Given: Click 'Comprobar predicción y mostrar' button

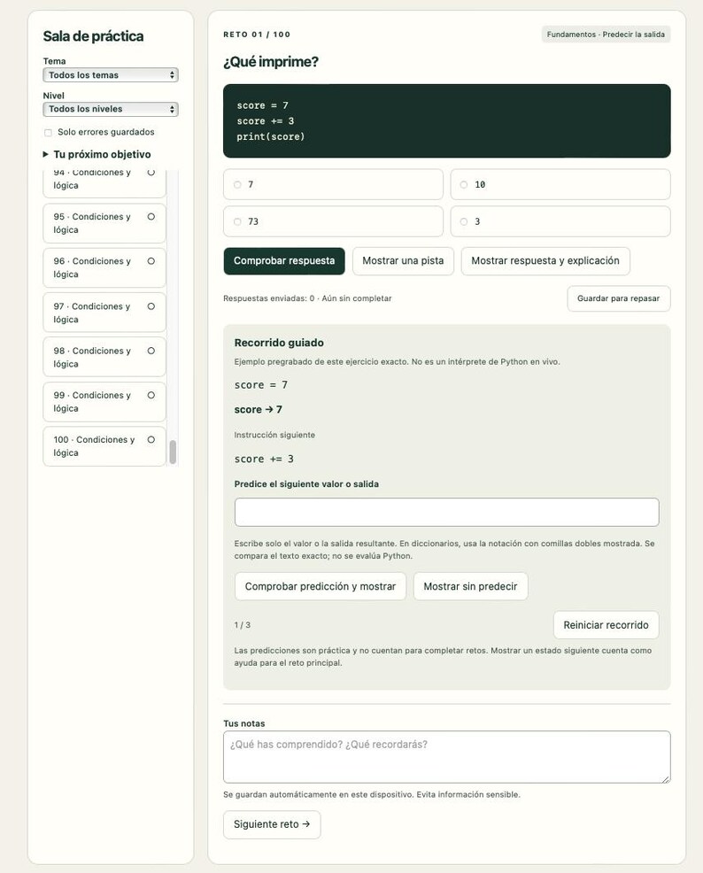Looking at the screenshot, I should [320, 586].
